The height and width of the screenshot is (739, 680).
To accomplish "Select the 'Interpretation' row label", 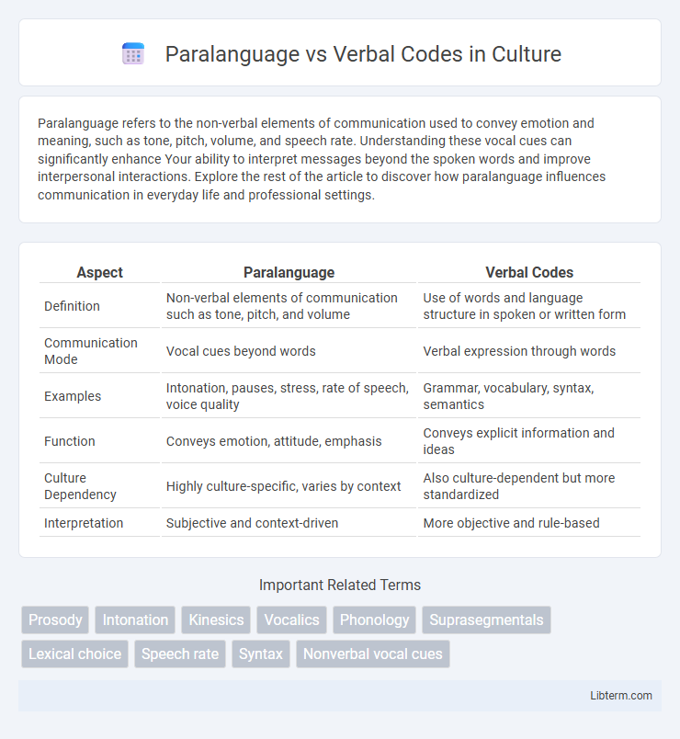I will 84,523.
